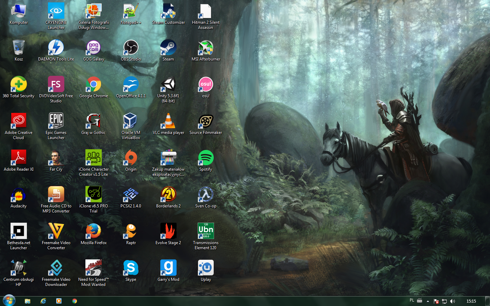
Task: Select the Epic Games Launcher icon
Action: (x=56, y=126)
